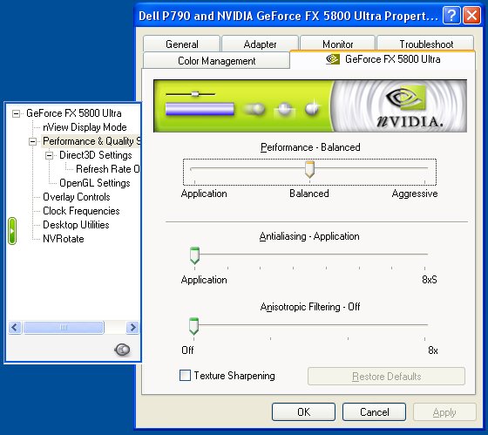Click the 8xS label under Antialiasing slider
The height and width of the screenshot is (435, 488).
430,280
